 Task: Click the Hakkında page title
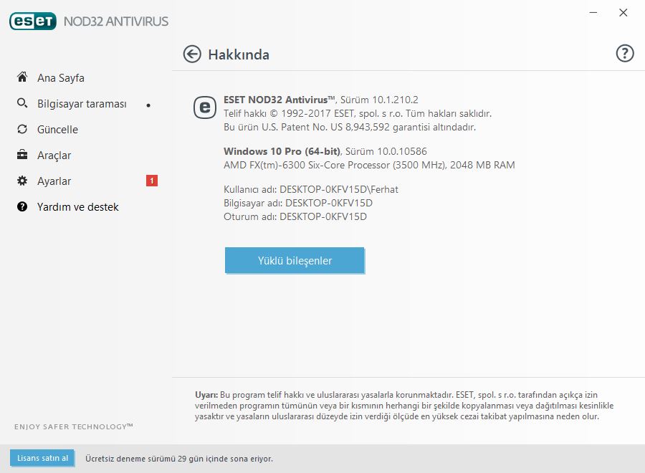coord(239,54)
